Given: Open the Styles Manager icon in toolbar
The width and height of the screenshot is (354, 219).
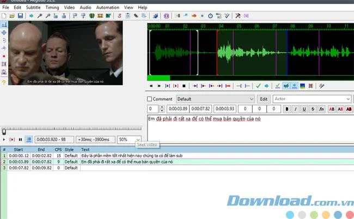Looking at the screenshot, I should click(x=119, y=16).
